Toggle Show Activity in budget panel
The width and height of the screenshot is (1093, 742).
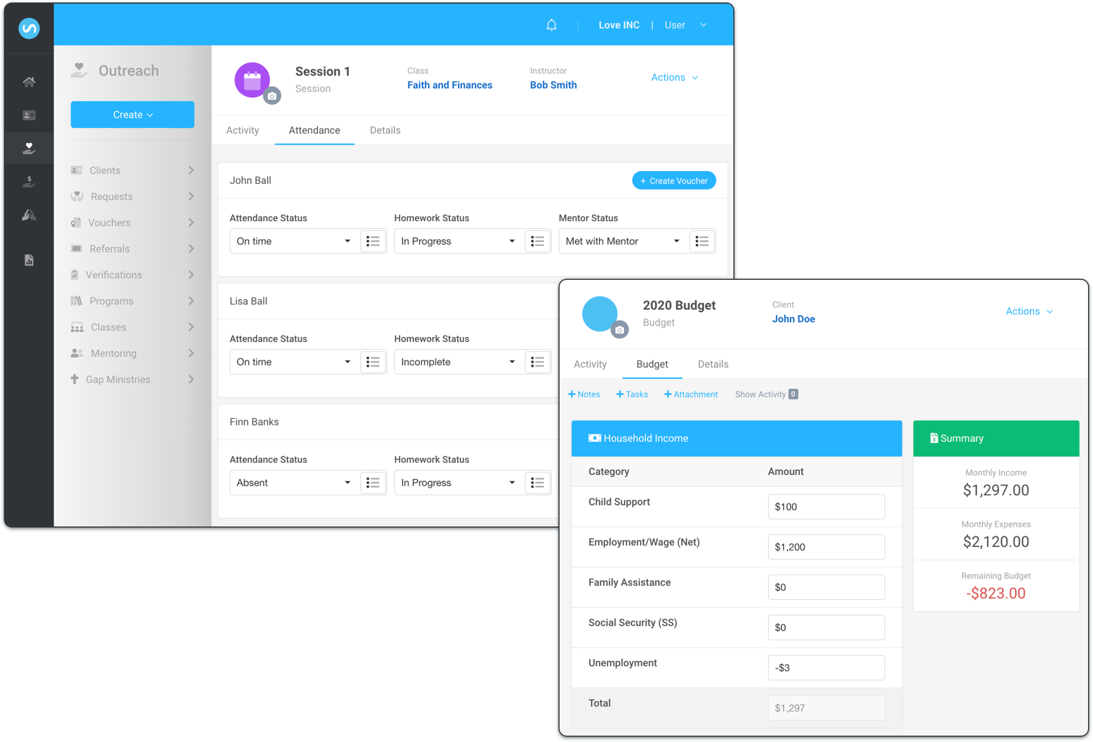click(766, 394)
